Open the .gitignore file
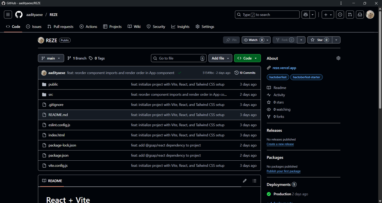This screenshot has width=382, height=203. (x=56, y=105)
